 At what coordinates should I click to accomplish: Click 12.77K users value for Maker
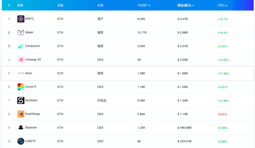point(142,33)
